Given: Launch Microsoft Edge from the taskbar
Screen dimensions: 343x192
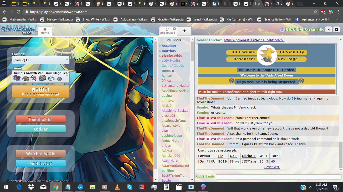Looking at the screenshot, I should tap(19, 187).
